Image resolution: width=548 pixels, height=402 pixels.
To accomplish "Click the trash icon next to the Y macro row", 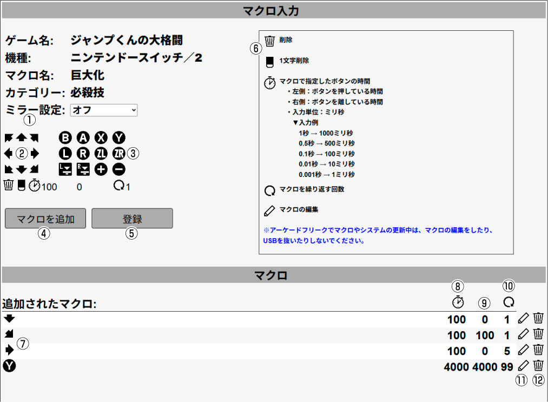I will click(x=537, y=366).
